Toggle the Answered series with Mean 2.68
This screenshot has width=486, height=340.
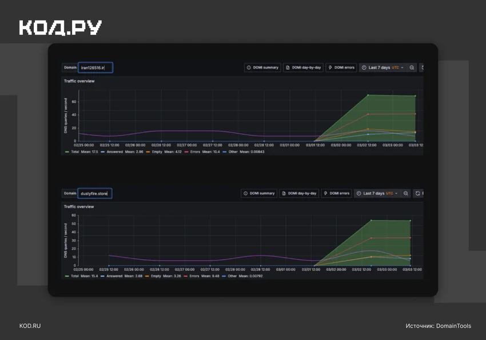121,276
